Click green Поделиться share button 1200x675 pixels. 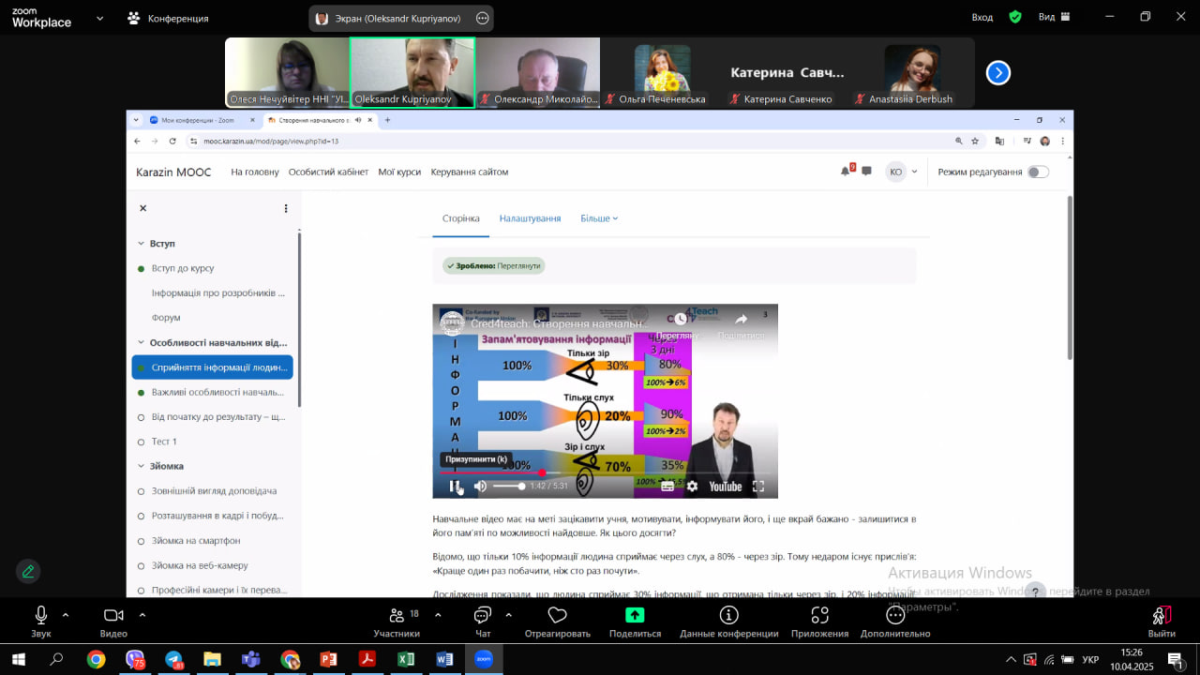(x=635, y=622)
